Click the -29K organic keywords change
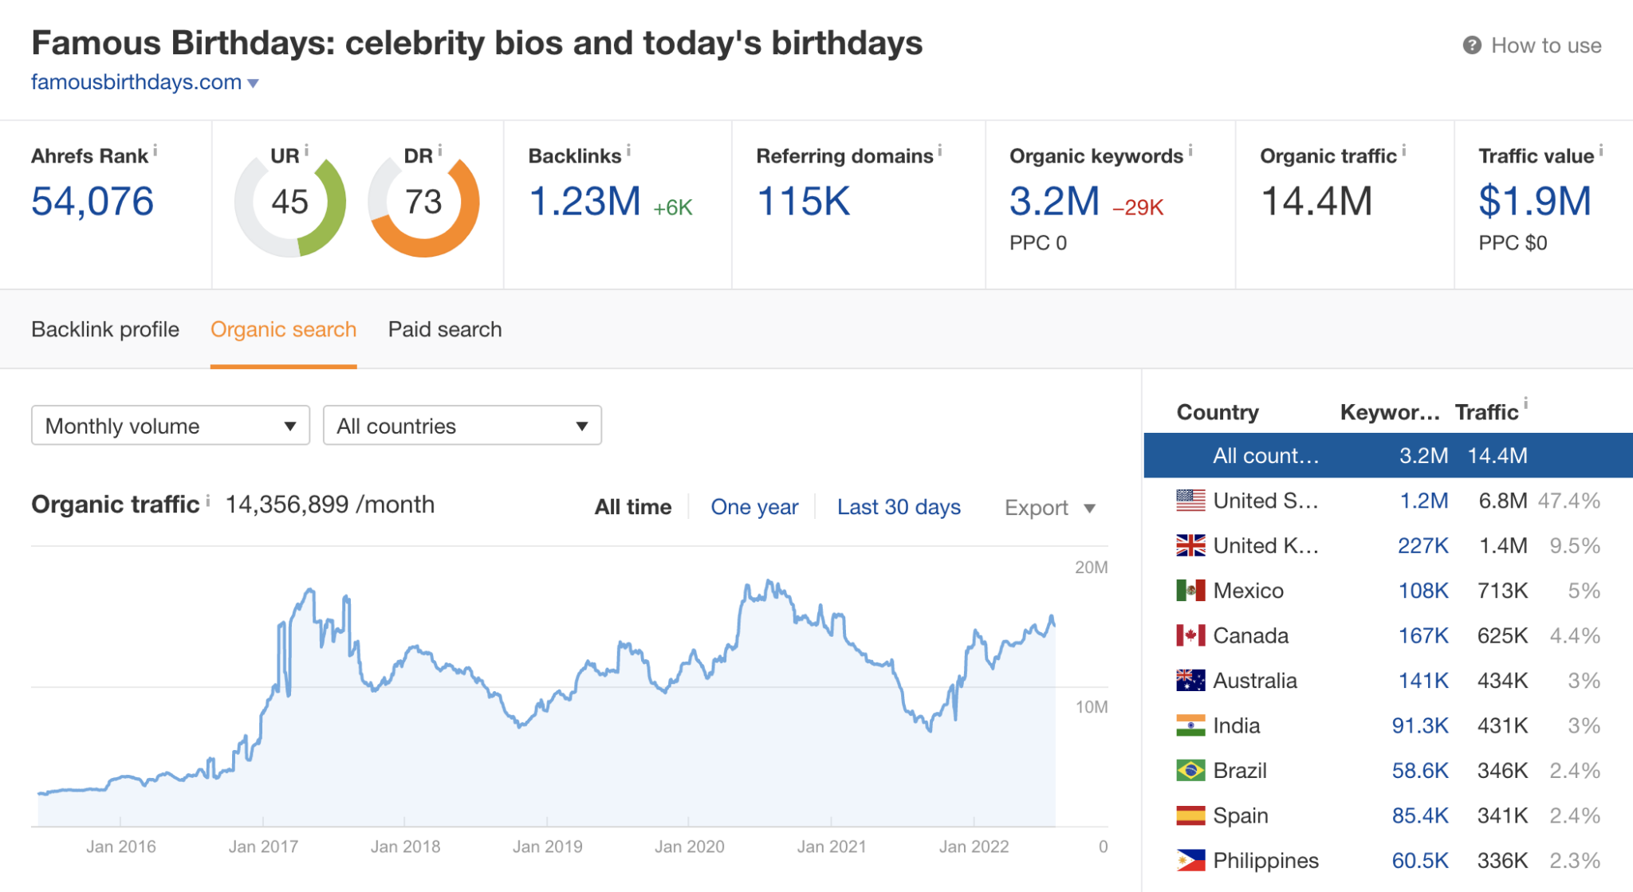 [x=1138, y=207]
